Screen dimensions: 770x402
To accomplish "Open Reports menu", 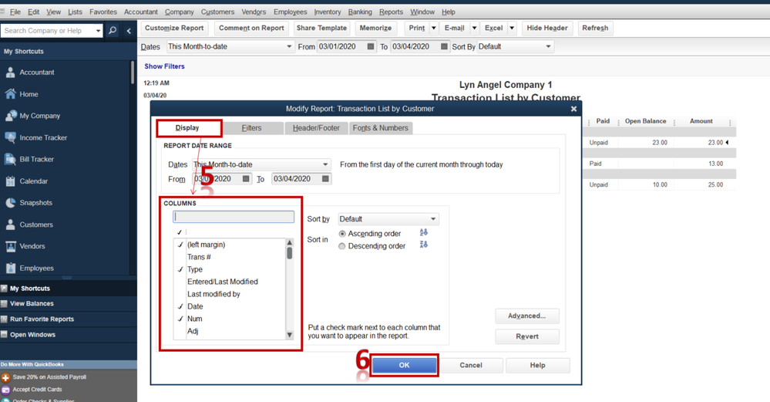I will click(391, 12).
